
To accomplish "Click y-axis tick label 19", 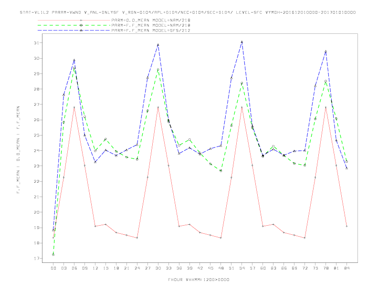I will coord(36,228).
